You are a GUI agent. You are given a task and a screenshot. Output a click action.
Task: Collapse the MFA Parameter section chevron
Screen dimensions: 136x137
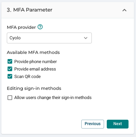point(124,10)
